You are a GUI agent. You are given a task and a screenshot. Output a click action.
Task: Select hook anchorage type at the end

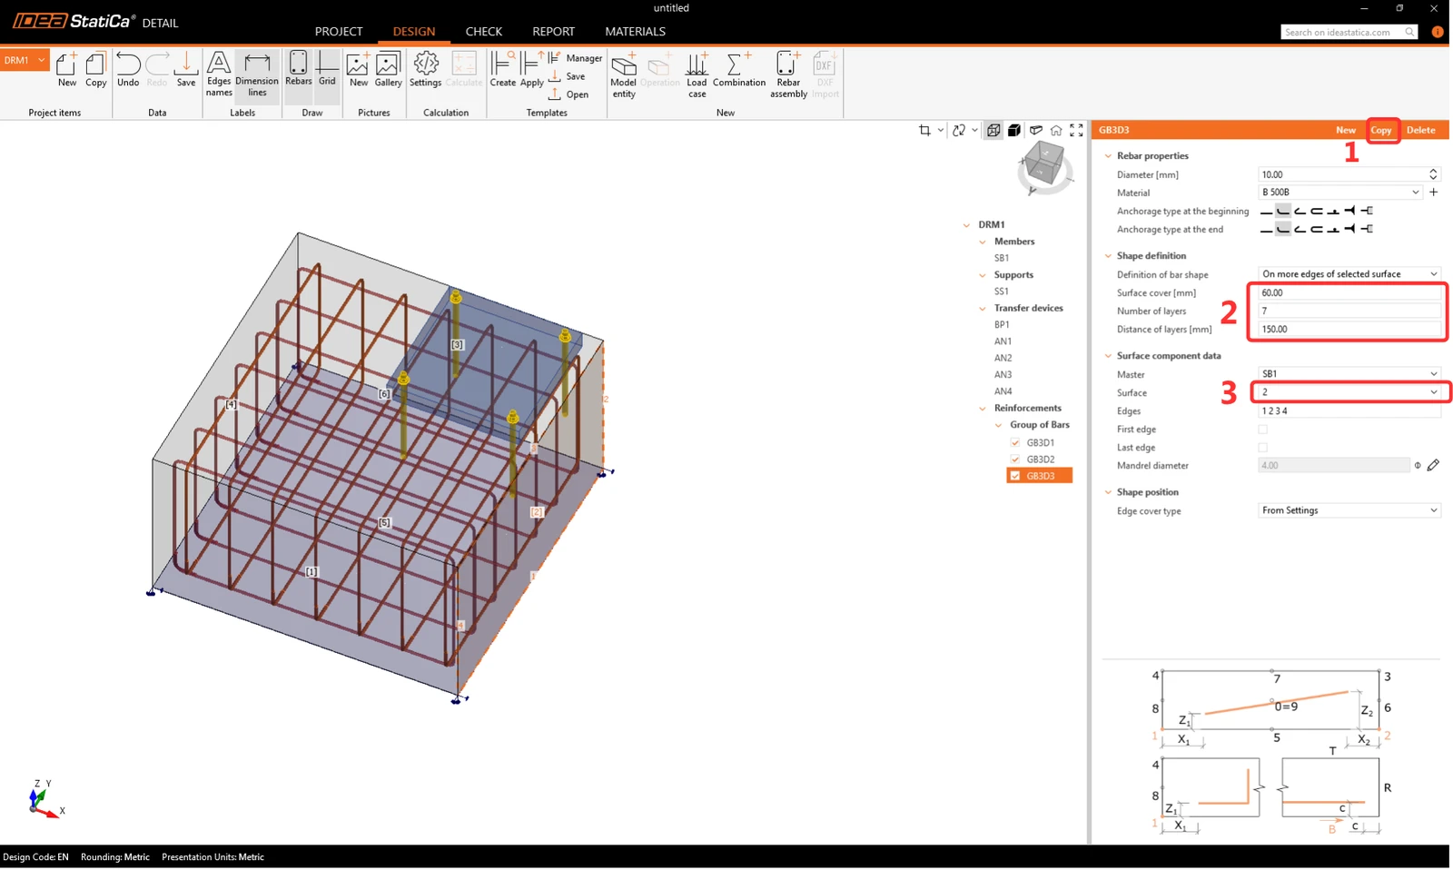click(1300, 229)
